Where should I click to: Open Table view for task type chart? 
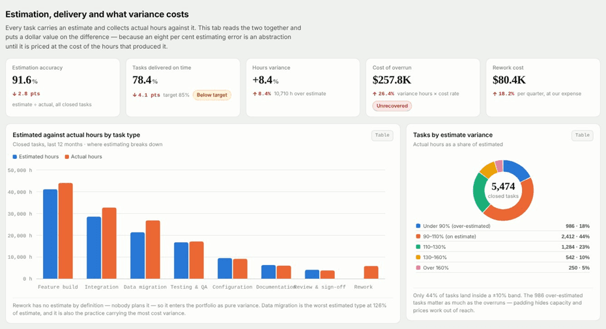pos(382,136)
